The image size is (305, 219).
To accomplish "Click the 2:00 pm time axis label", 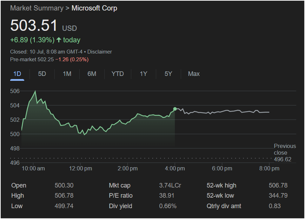I will [x=128, y=168].
